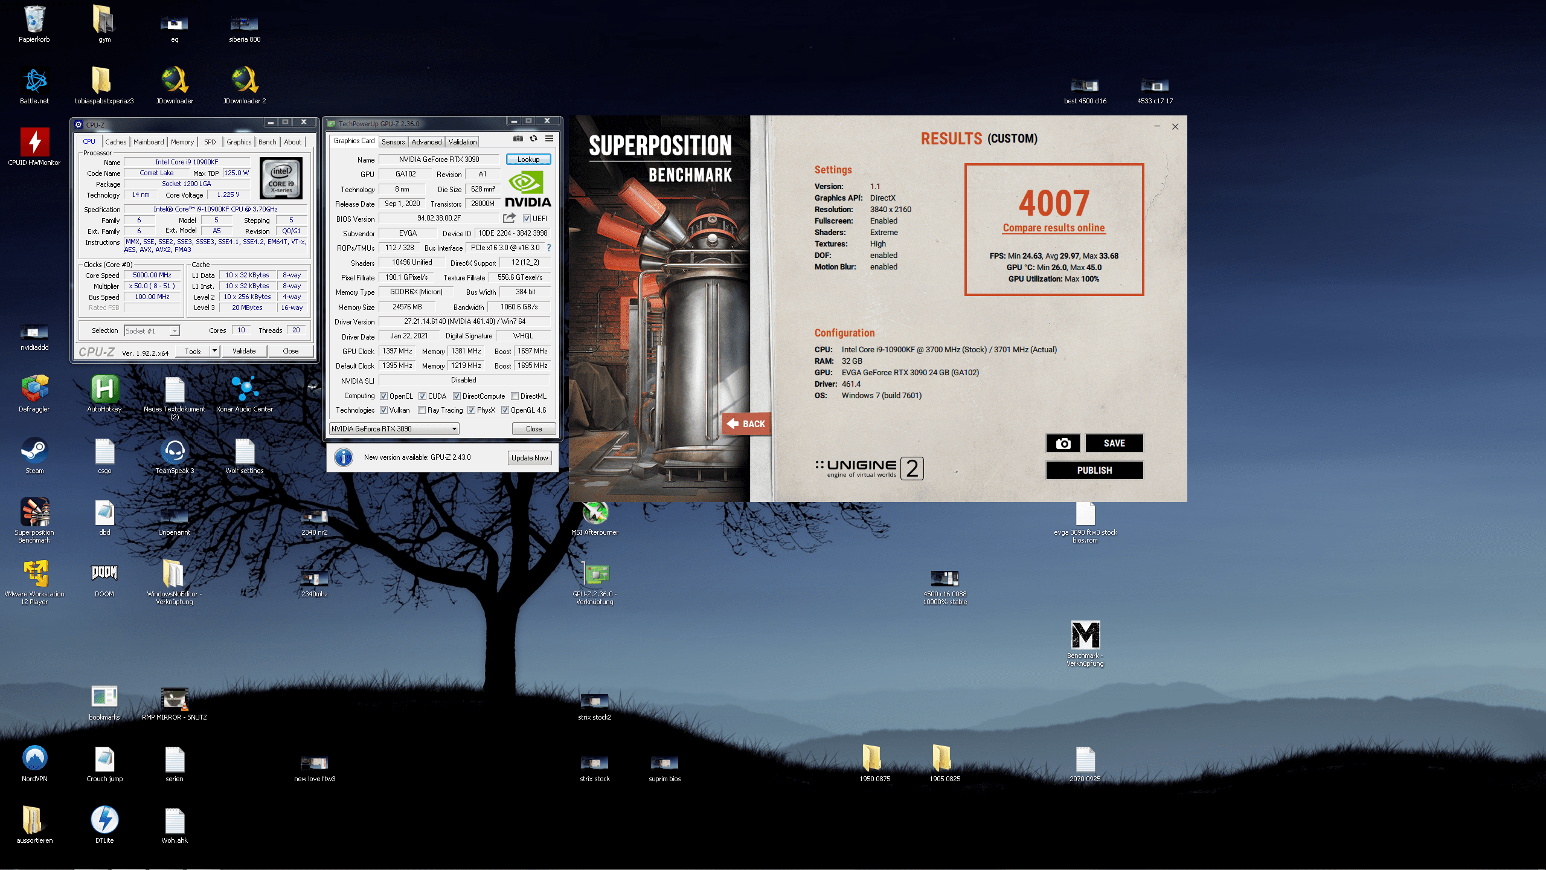Open the CPU-Z Memory tab

(x=182, y=142)
